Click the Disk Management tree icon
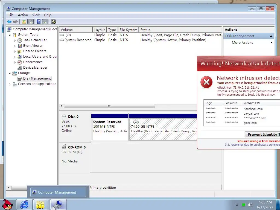The image size is (280, 210). (x=20, y=78)
